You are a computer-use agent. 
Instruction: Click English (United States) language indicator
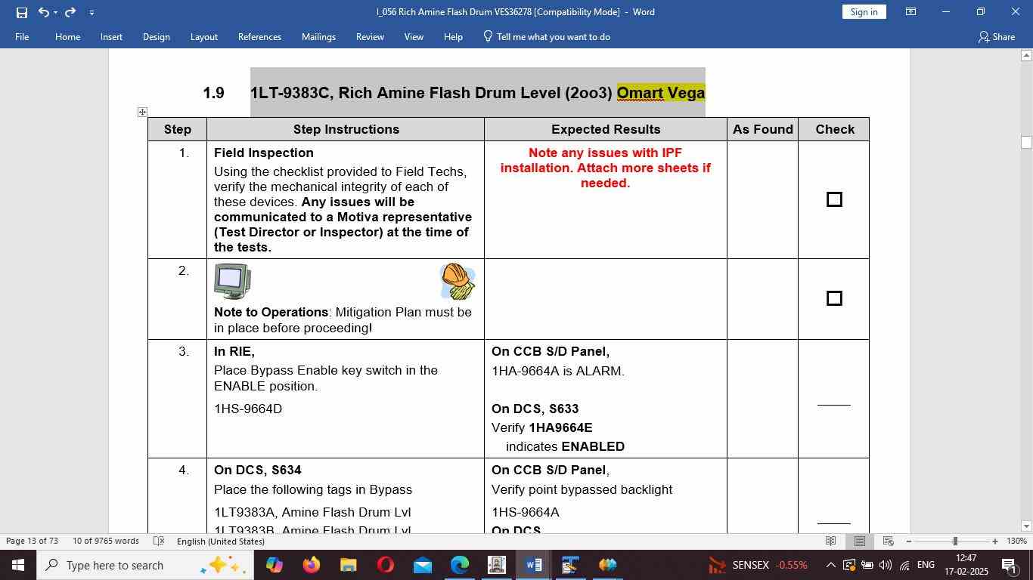tap(221, 541)
